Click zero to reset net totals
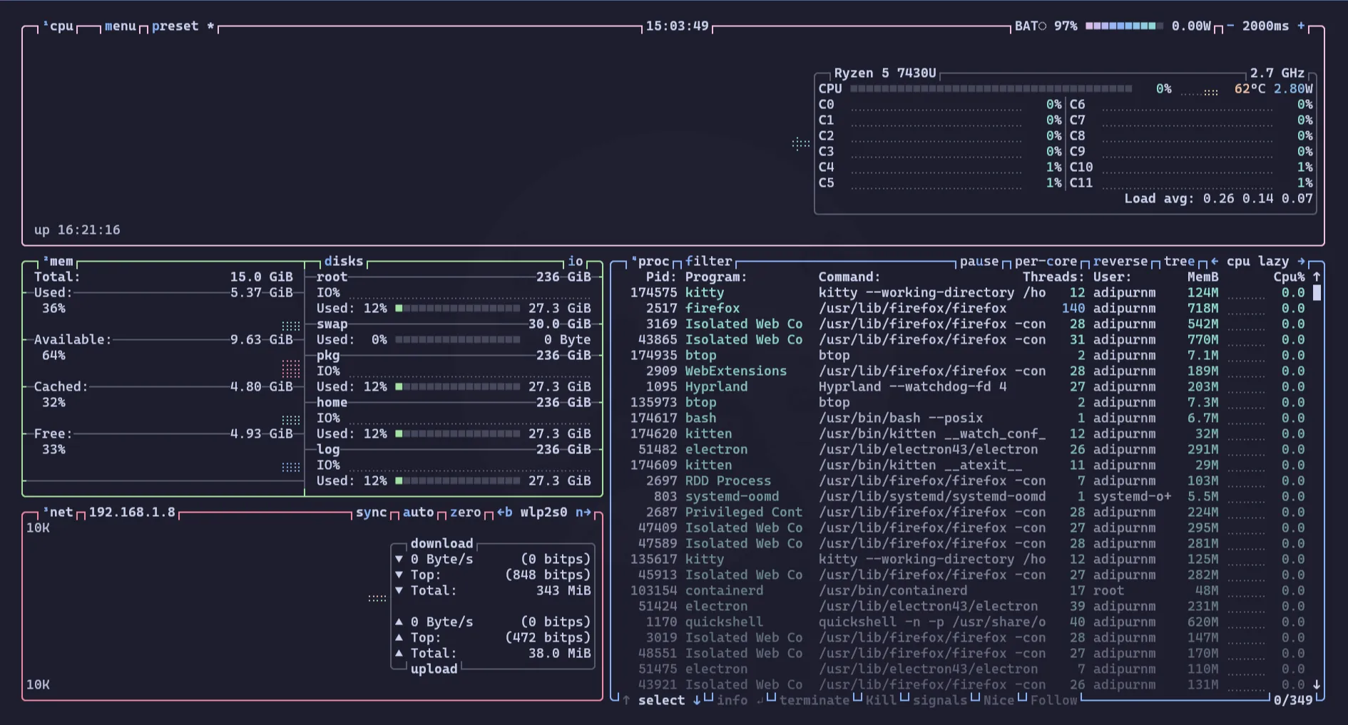 pos(465,513)
